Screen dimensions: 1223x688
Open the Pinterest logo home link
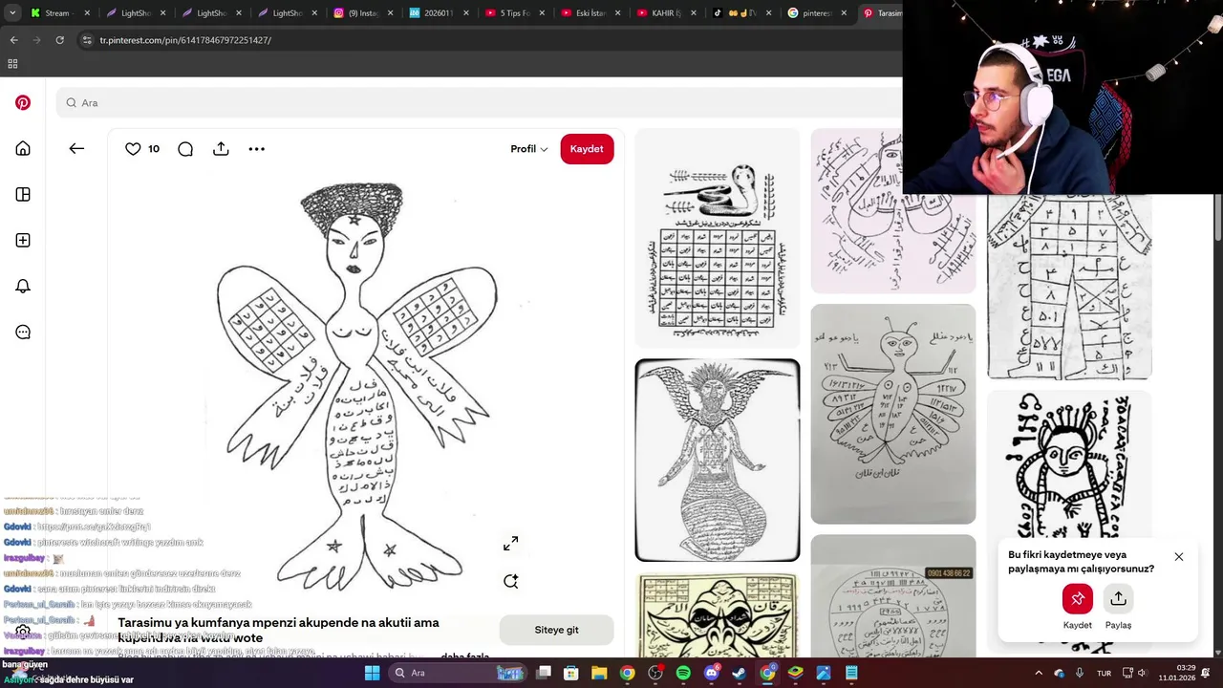pos(23,102)
